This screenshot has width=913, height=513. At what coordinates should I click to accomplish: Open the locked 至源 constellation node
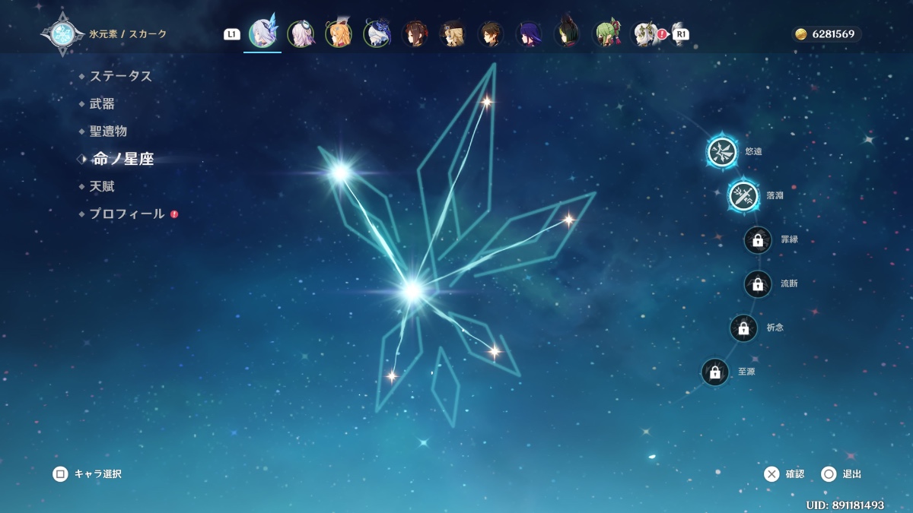[714, 372]
